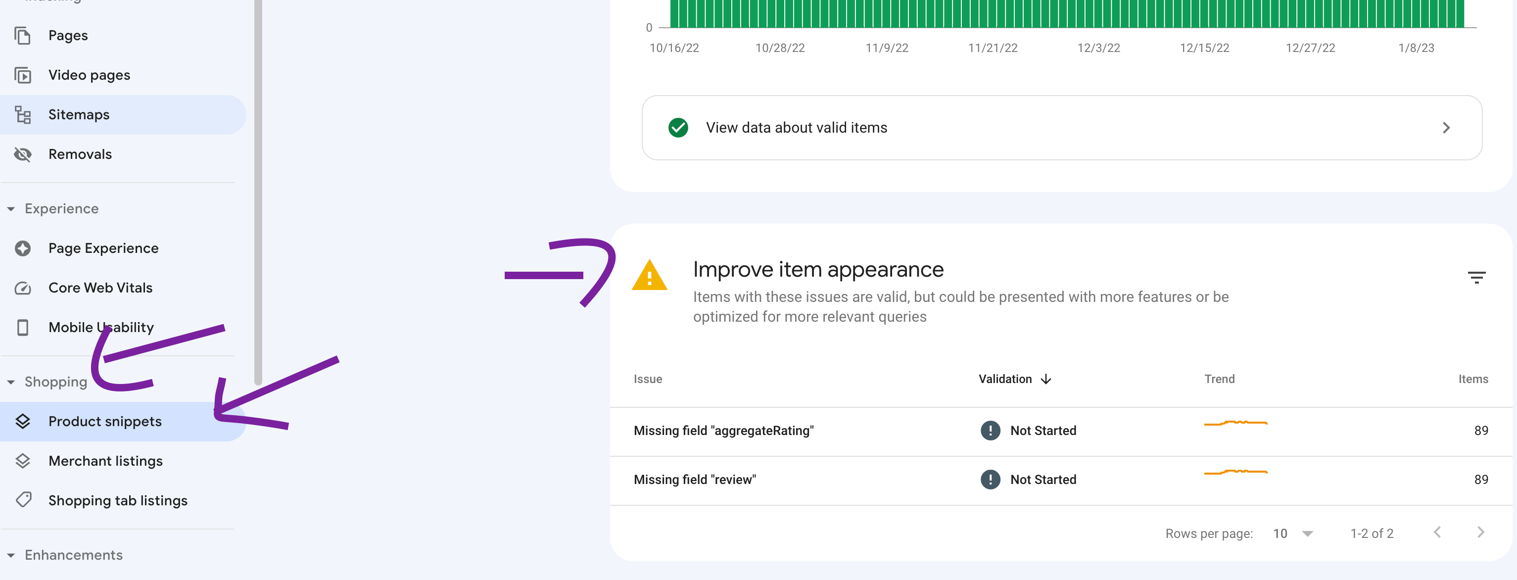This screenshot has height=580, width=1517.
Task: Click the 89 count for aggregateRating
Action: click(x=1480, y=431)
